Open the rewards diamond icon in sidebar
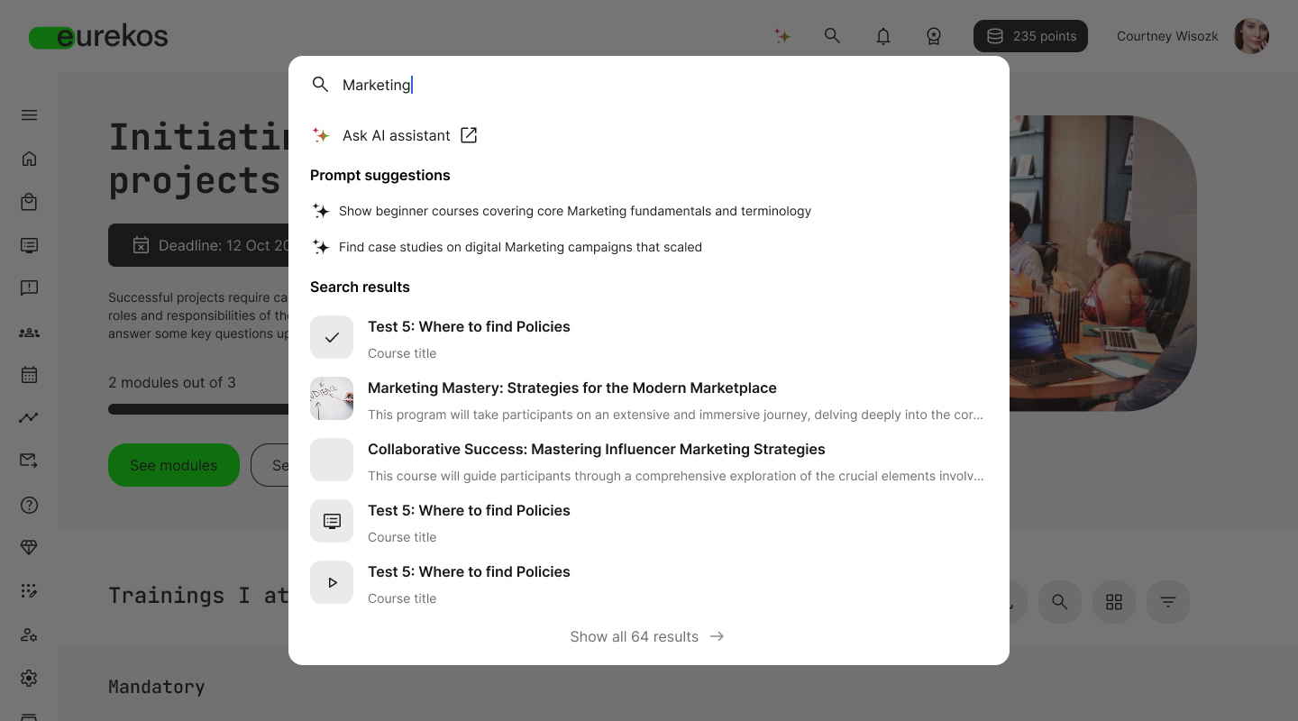 (29, 547)
